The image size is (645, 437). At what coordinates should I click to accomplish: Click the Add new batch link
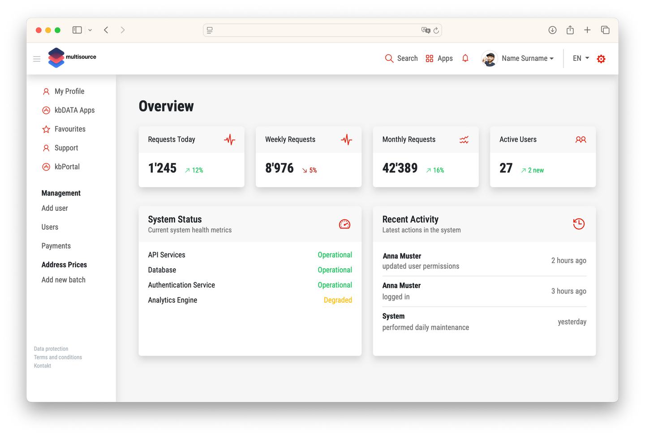coord(63,279)
